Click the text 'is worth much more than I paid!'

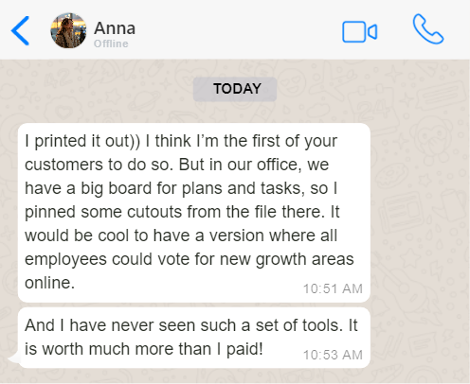tap(144, 349)
